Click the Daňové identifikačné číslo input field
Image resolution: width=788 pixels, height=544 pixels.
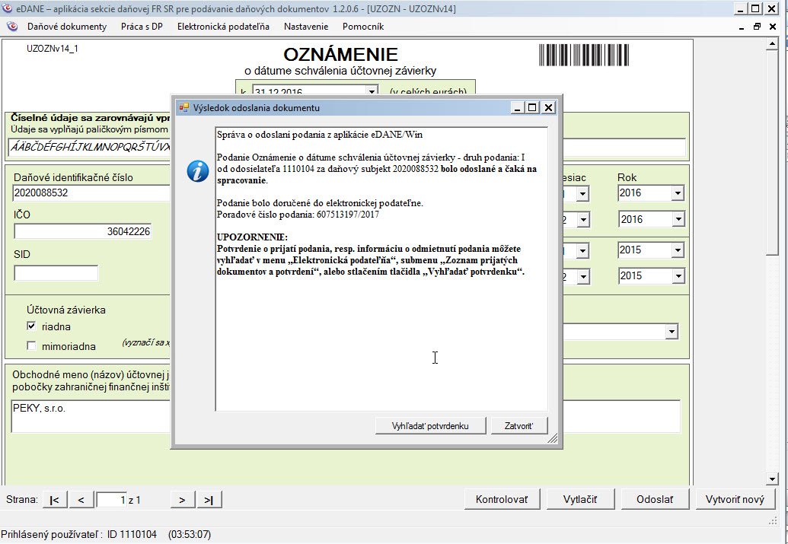(x=92, y=193)
